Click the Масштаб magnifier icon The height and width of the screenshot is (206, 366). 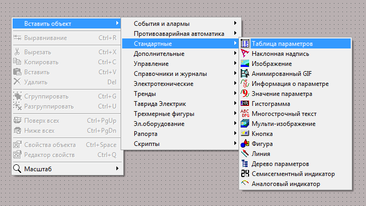(x=17, y=169)
